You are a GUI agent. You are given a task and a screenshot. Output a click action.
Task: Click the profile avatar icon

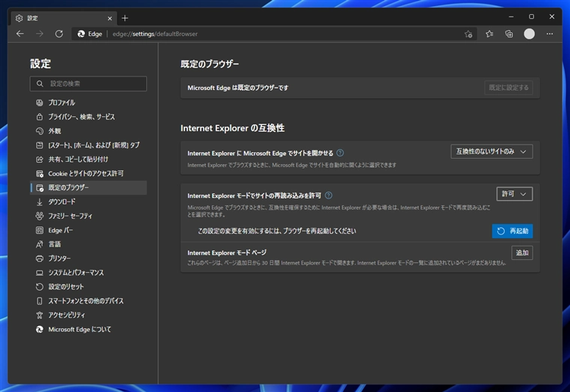tap(529, 34)
